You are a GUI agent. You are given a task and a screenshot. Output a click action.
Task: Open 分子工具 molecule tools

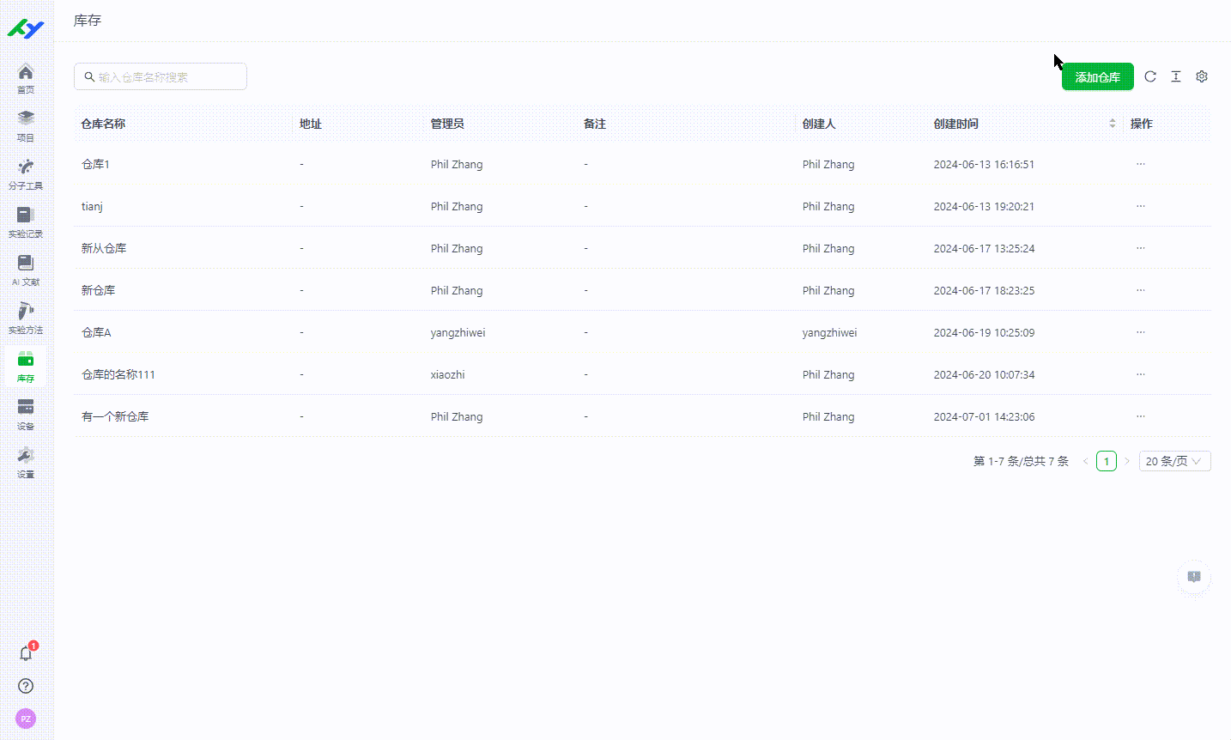pyautogui.click(x=26, y=173)
